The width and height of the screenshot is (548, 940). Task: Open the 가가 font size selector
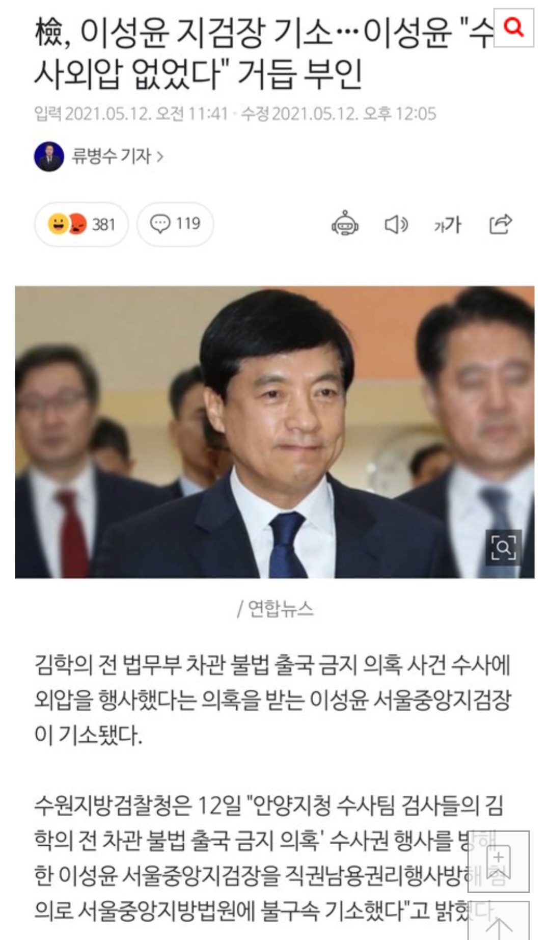pos(448,225)
